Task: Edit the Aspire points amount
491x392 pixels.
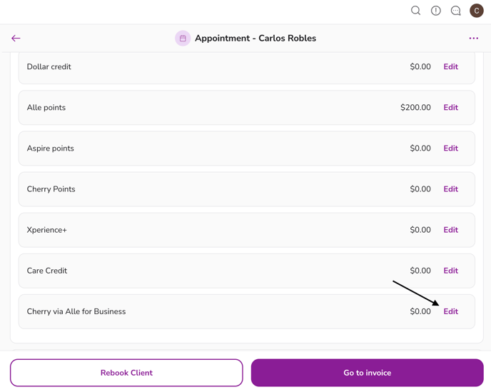Action: click(450, 149)
